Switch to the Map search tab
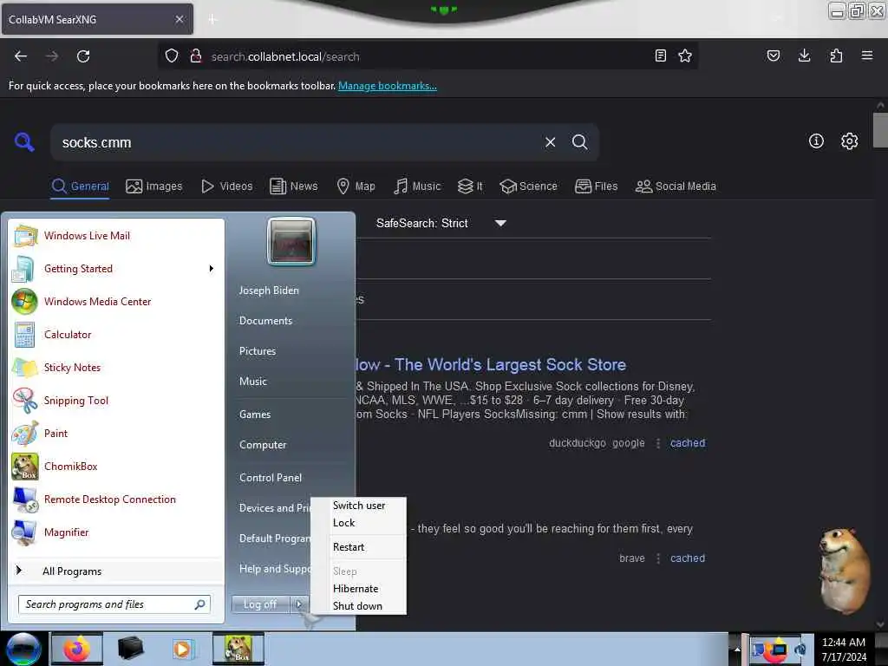This screenshot has width=888, height=666. click(356, 186)
